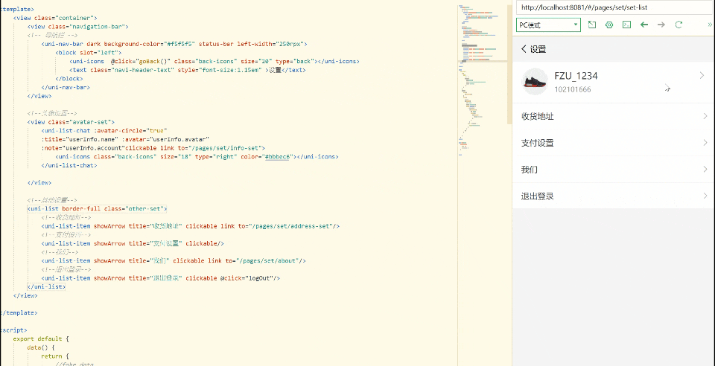Expand more toolbar options double chevron
The width and height of the screenshot is (715, 366).
(709, 25)
